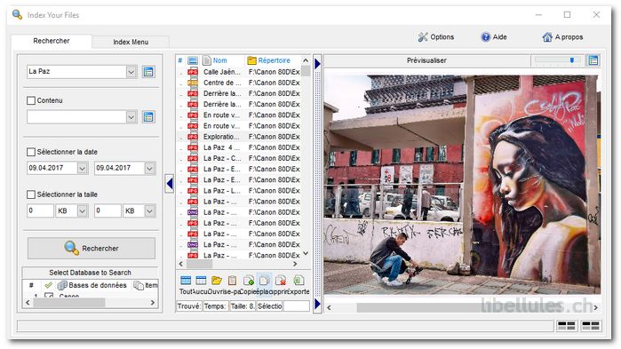Open the second date 09.04.2017 dropdown
Screen dimensions: 621x349
point(149,168)
